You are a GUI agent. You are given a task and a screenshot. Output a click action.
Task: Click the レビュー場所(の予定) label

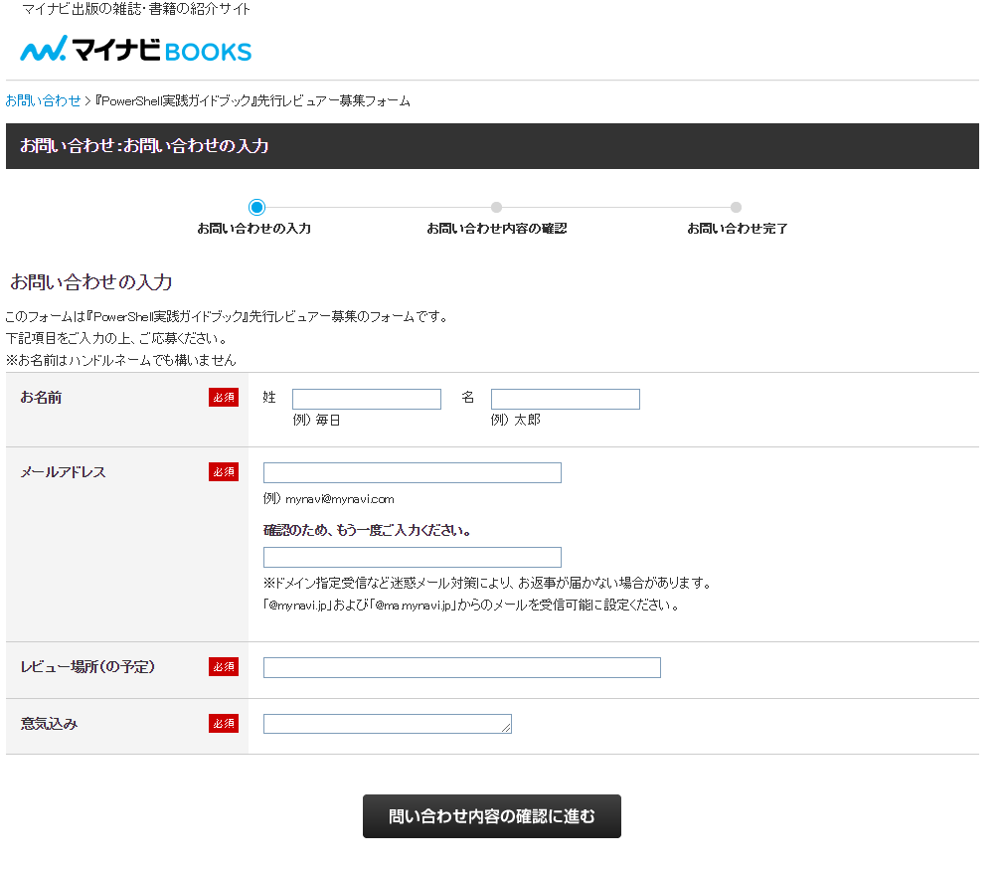[x=87, y=666]
